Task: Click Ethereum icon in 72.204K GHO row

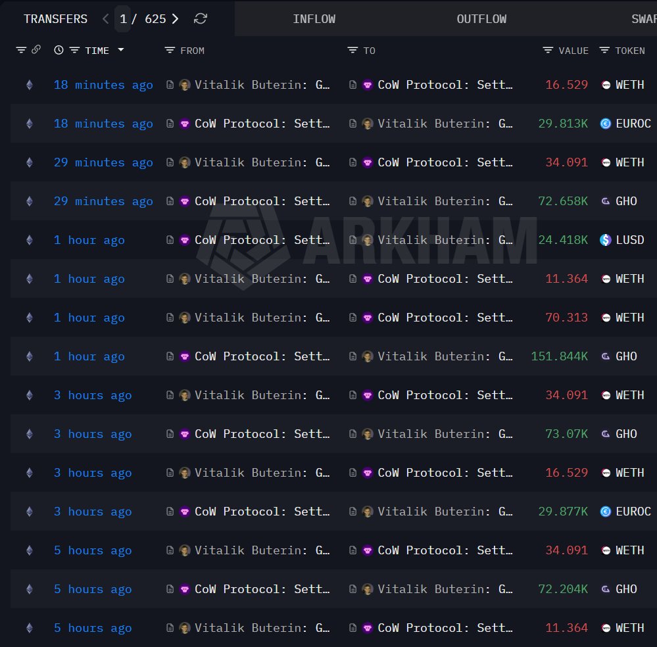Action: click(30, 589)
